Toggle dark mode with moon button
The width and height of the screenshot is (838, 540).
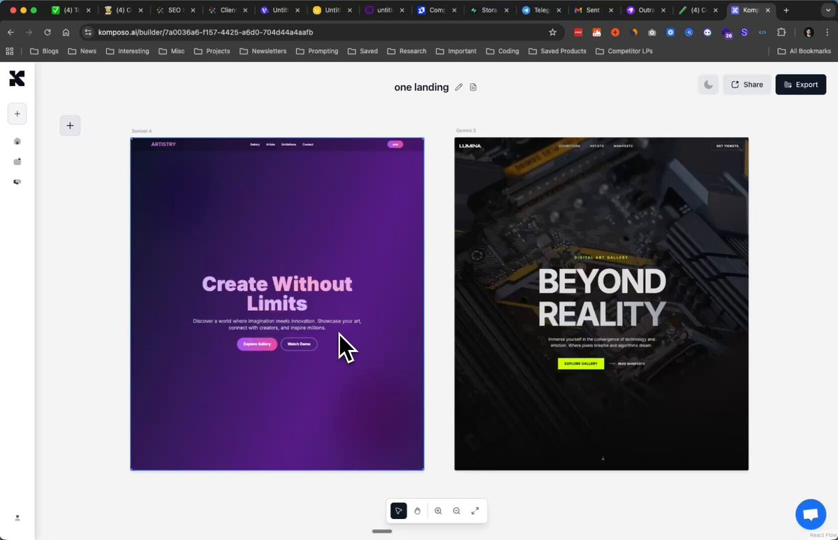(708, 85)
